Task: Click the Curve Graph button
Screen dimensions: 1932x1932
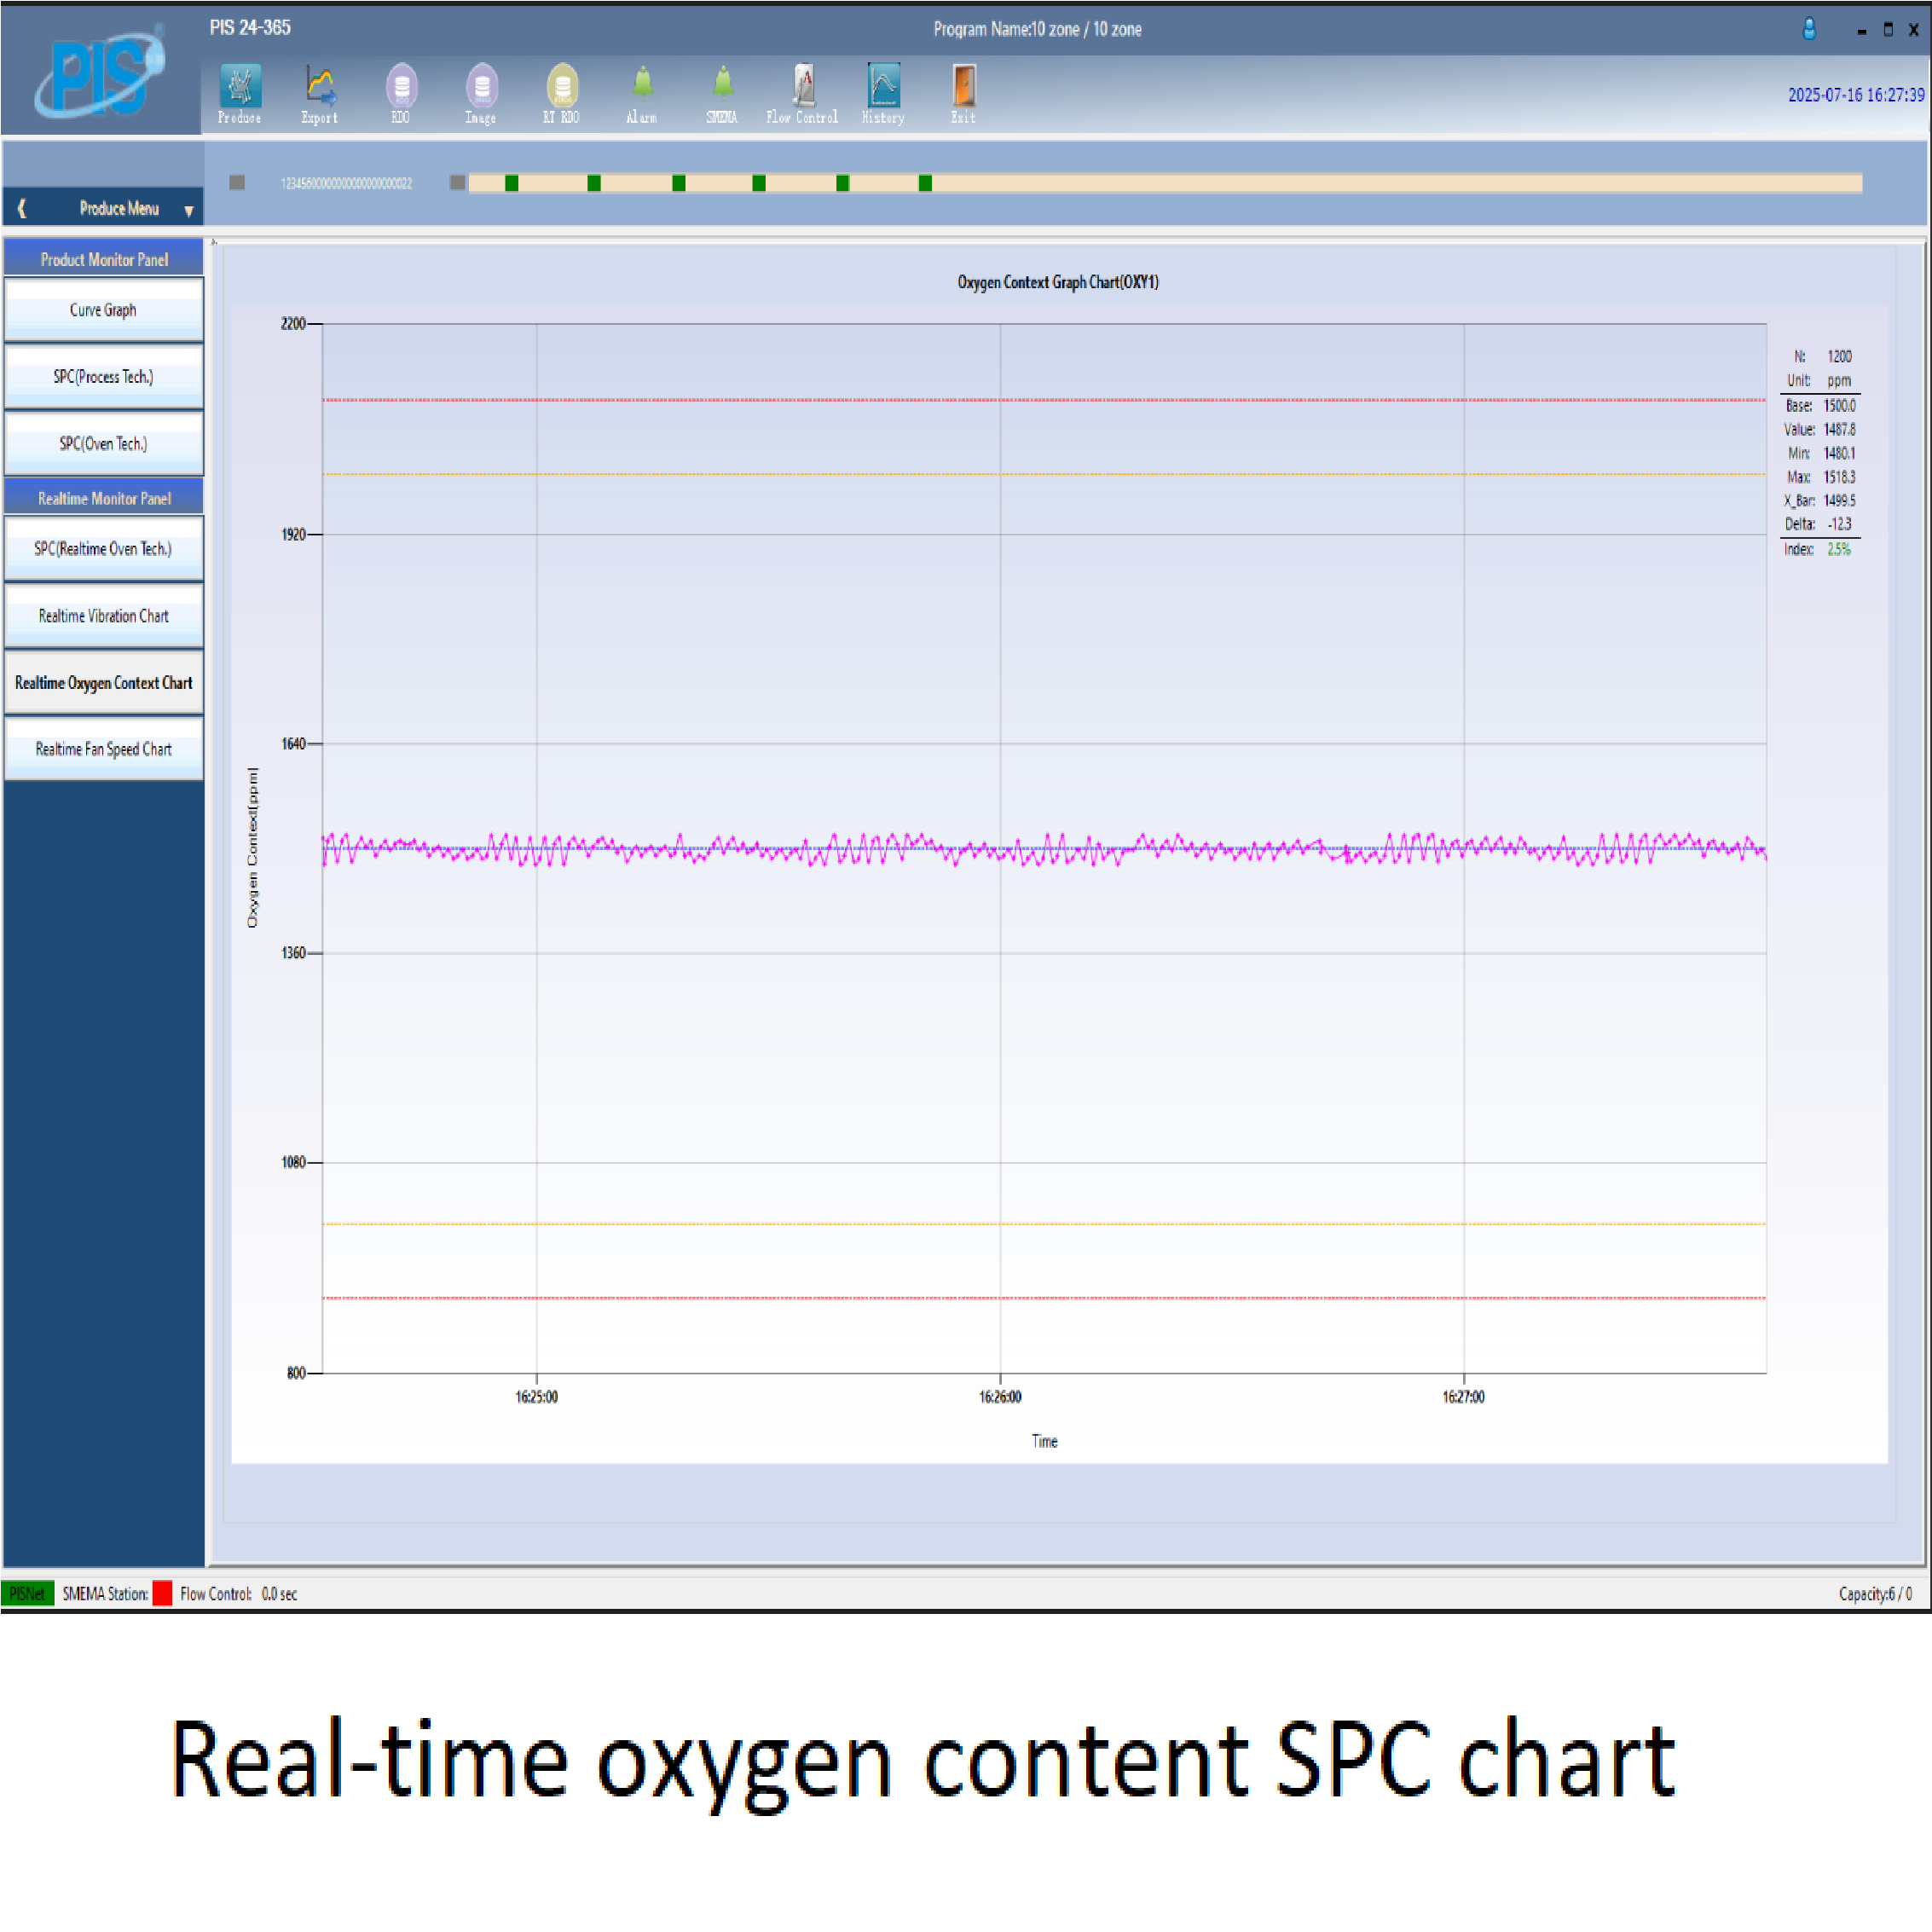Action: [x=104, y=310]
